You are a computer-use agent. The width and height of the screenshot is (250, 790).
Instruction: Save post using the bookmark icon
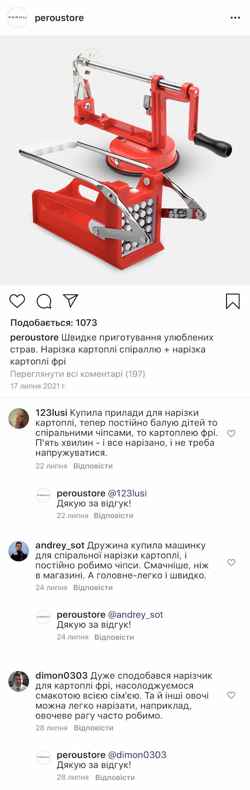pos(233,301)
